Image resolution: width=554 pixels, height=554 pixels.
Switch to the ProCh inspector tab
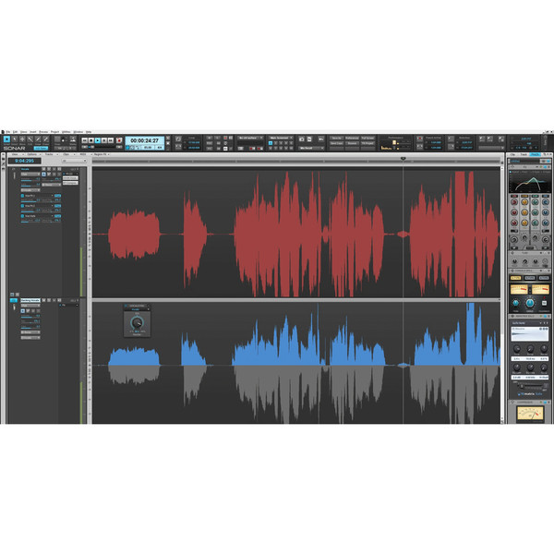536,154
